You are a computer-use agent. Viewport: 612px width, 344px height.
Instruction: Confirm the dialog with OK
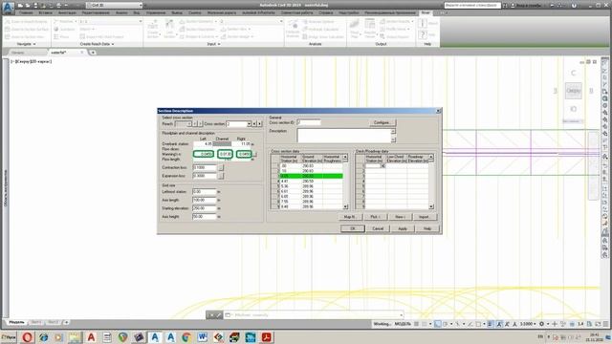353,228
